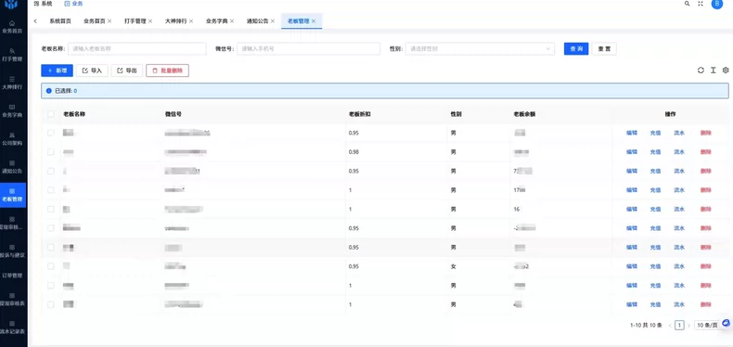Open the 系统 top menu
Screen dimensions: 733x347
[43, 4]
